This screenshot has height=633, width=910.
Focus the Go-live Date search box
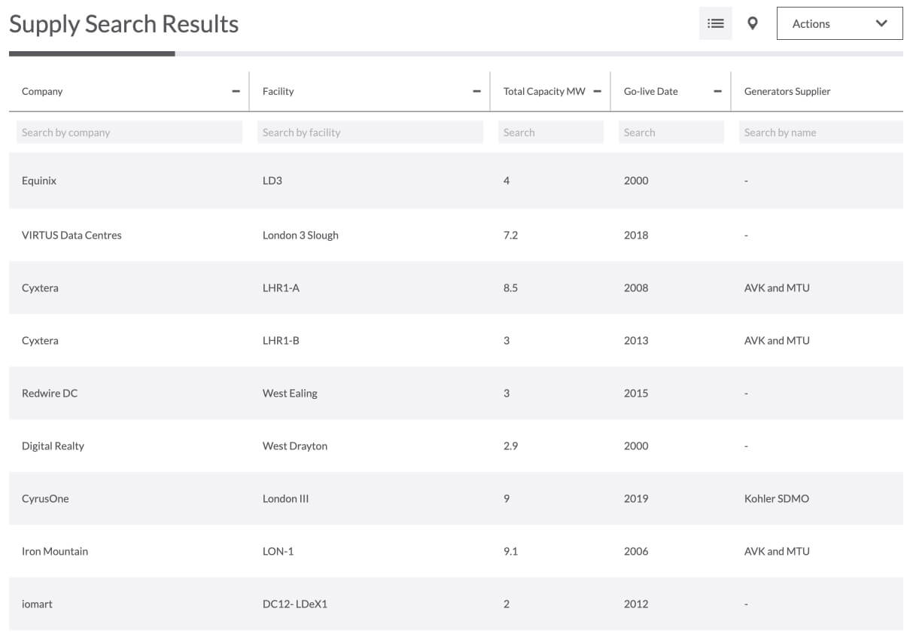pos(671,132)
